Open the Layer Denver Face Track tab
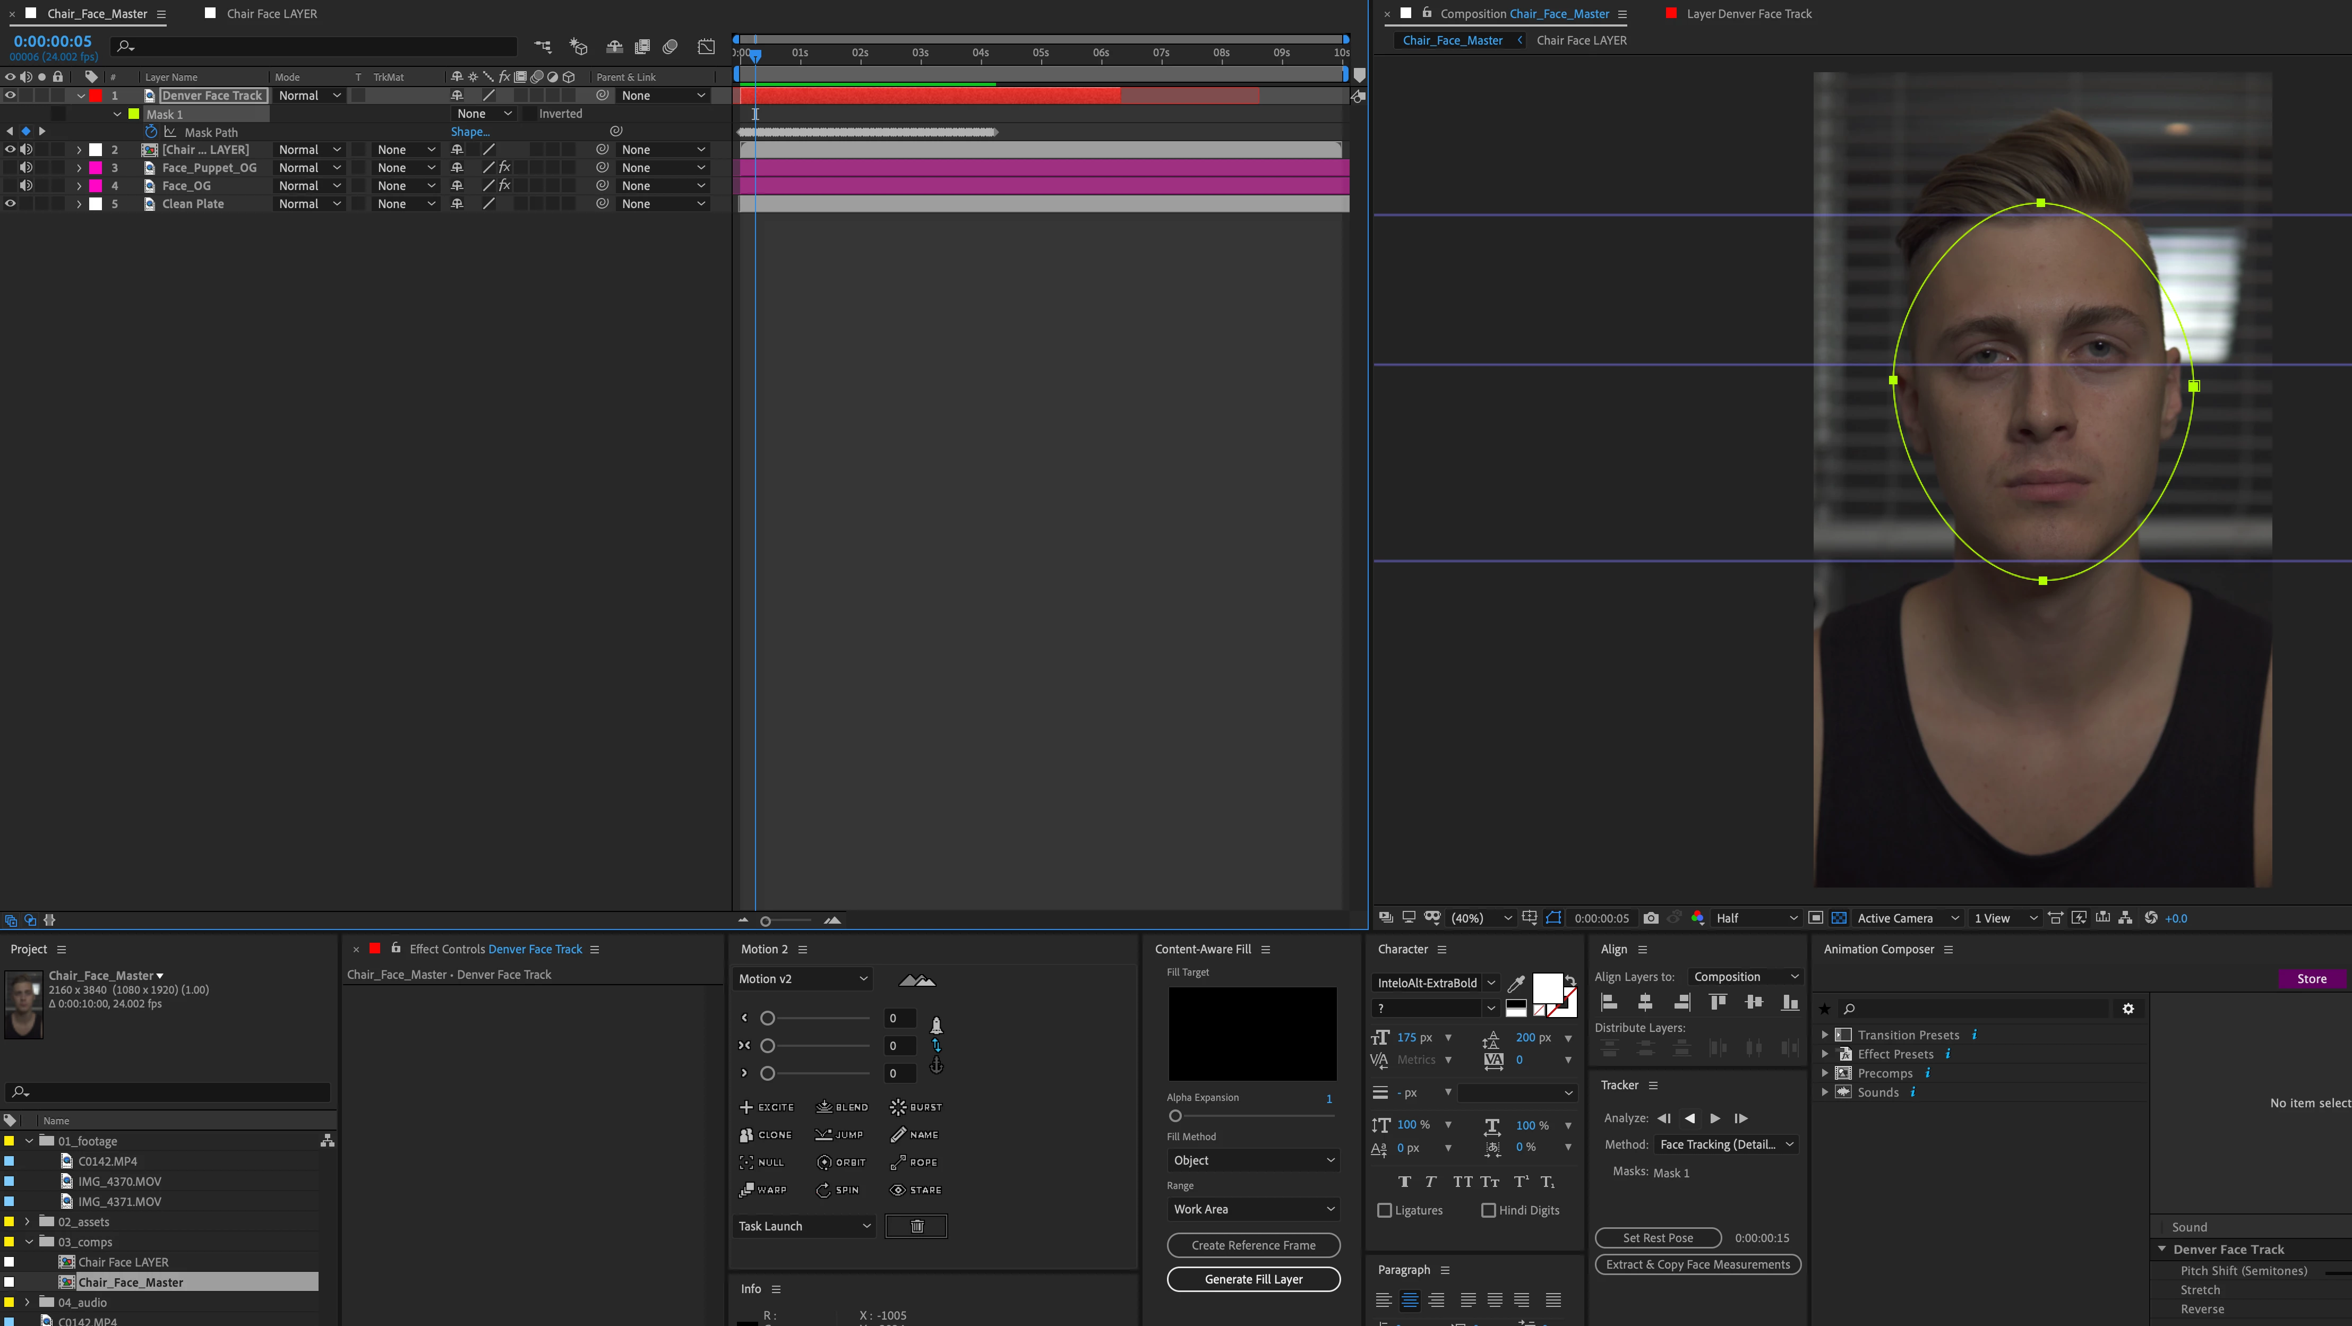Viewport: 2352px width, 1326px height. pyautogui.click(x=1748, y=14)
